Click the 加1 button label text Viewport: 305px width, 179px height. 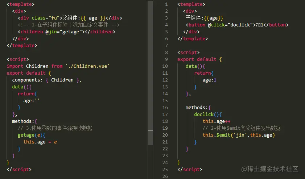click(259, 25)
